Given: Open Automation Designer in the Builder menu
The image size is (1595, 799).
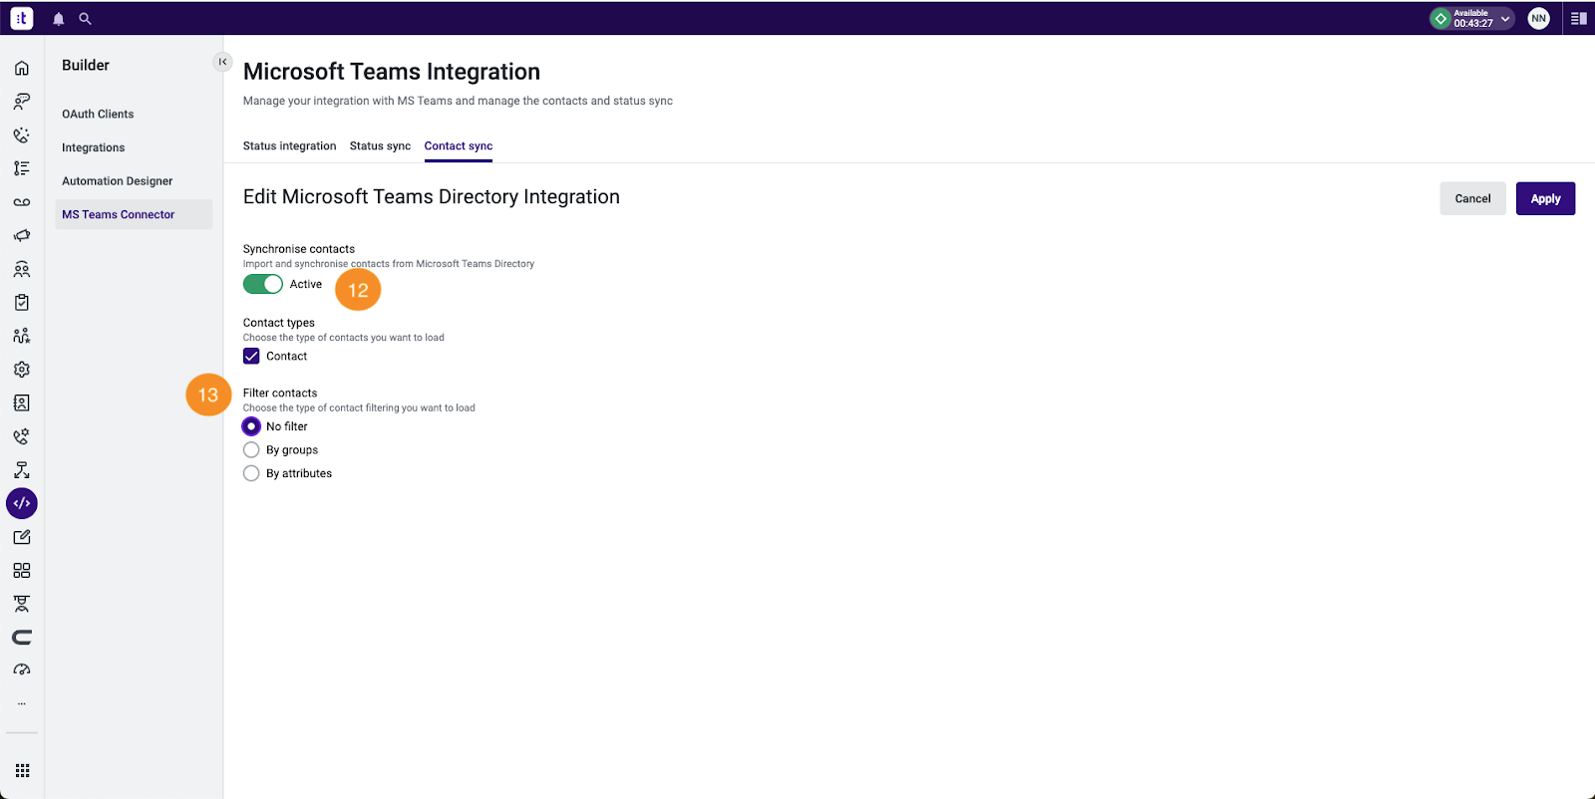Looking at the screenshot, I should (x=118, y=181).
